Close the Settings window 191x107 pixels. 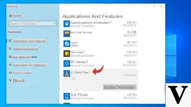tap(161, 6)
